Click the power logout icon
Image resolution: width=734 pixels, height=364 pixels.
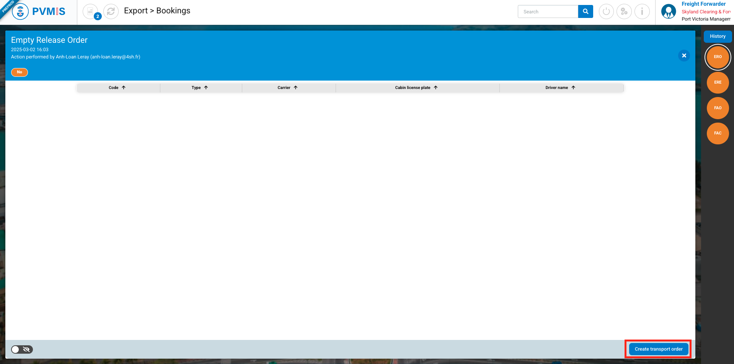point(606,11)
